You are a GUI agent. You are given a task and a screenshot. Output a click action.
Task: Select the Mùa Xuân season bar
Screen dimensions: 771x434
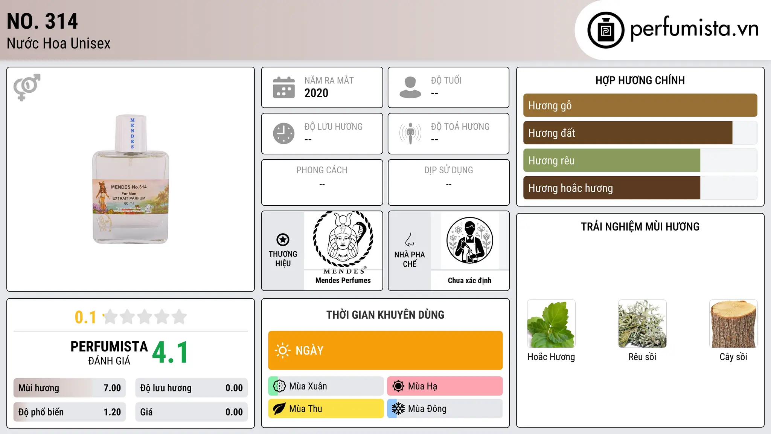click(326, 386)
